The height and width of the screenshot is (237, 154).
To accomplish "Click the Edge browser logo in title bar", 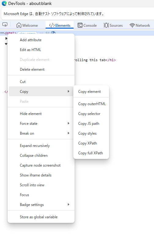I will coord(4,3).
